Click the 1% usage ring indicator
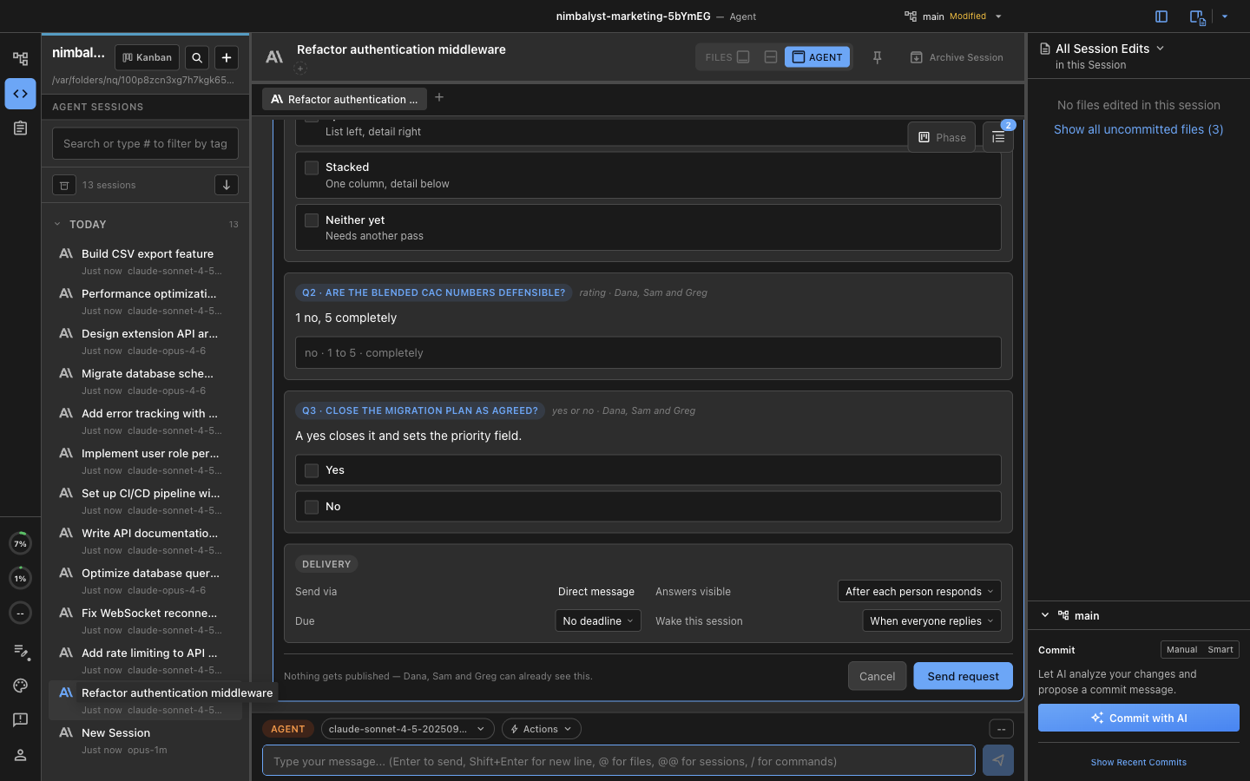Viewport: 1250px width, 781px height. point(20,579)
